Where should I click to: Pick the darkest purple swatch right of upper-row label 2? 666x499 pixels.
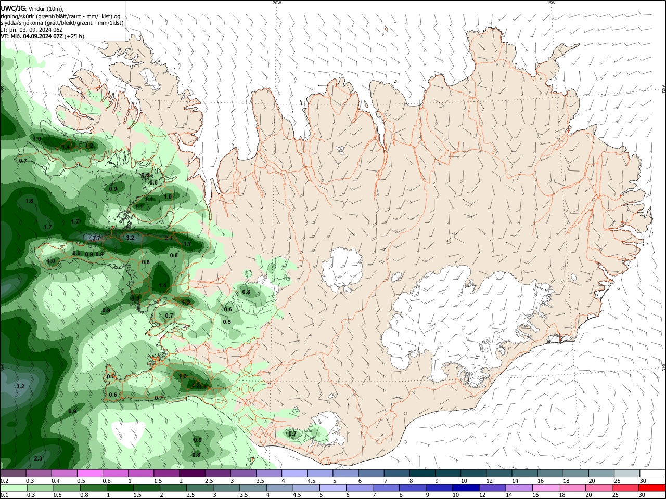[192, 474]
